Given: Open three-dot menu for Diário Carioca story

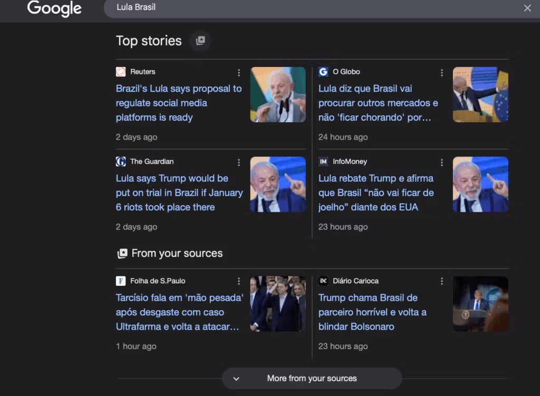Looking at the screenshot, I should (x=442, y=282).
